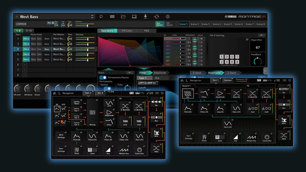Switch to the FM Color tab
Screen dimensions: 306x172
[x=127, y=31]
